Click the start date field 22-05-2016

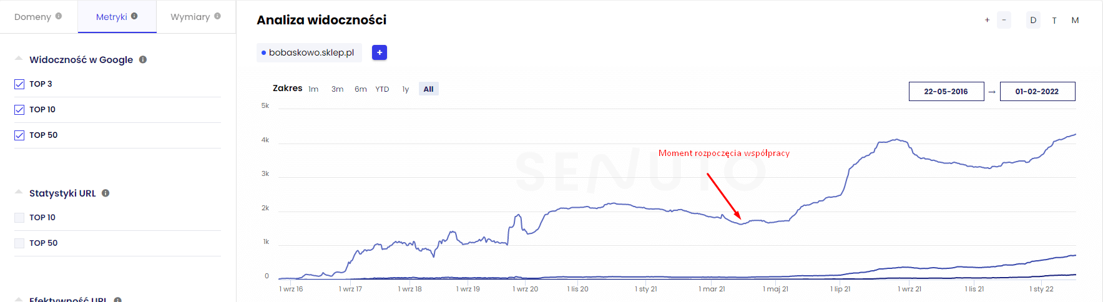pos(946,91)
